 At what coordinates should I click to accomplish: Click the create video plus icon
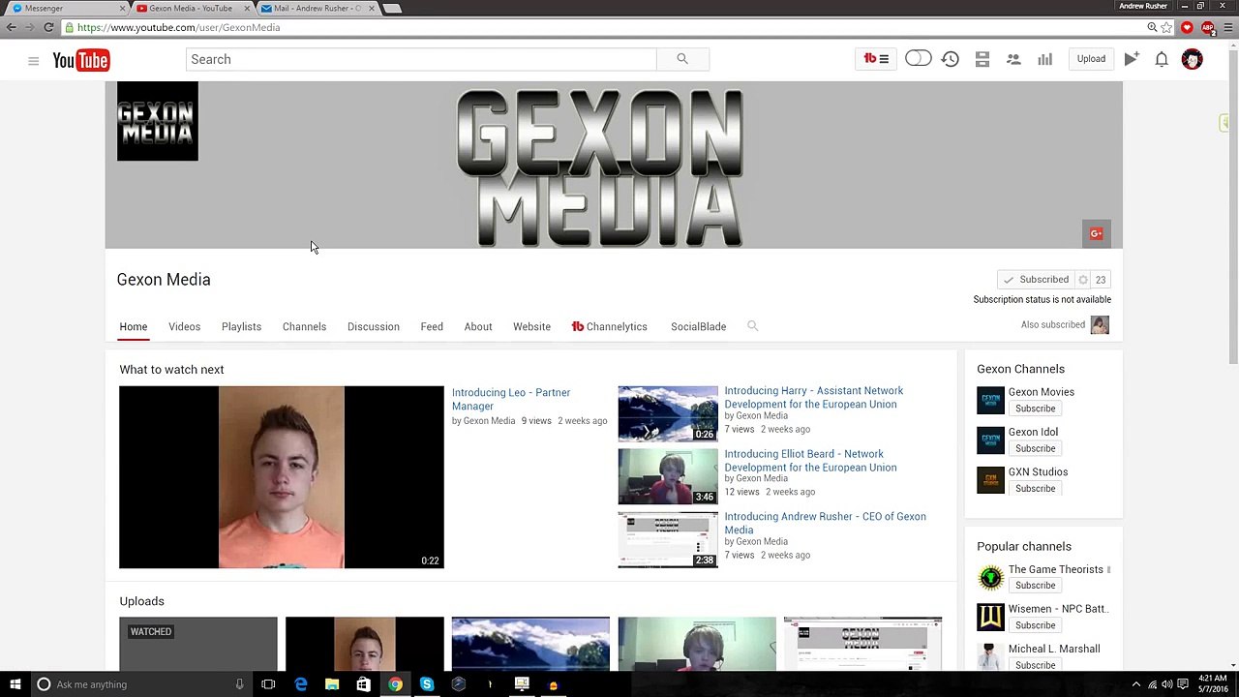pyautogui.click(x=1131, y=59)
